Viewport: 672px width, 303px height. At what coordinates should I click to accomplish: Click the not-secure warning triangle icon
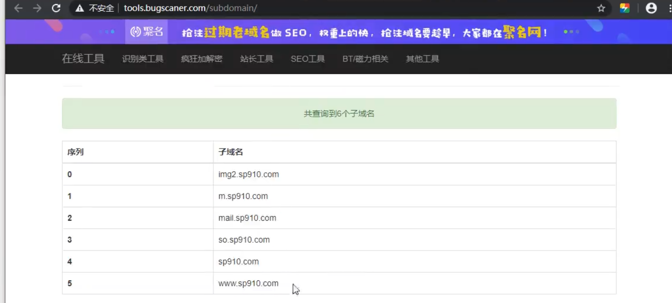[x=79, y=9]
